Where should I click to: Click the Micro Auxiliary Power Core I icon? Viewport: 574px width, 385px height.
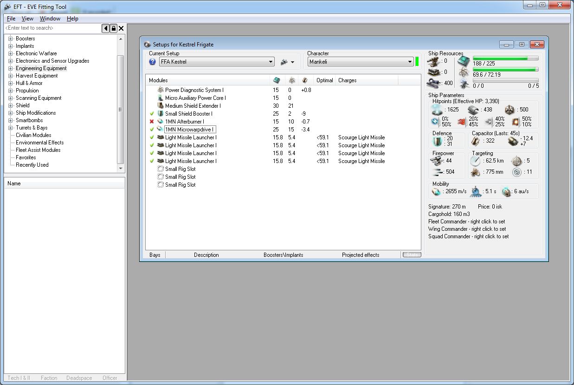[x=161, y=98]
